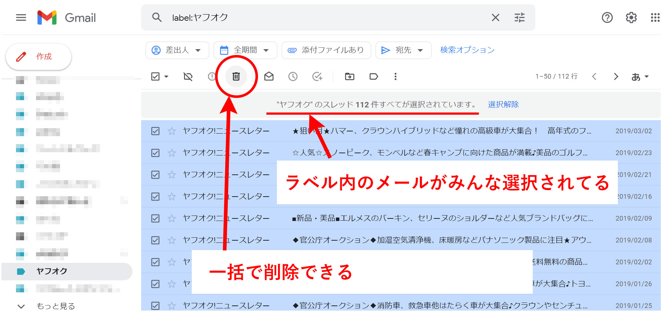
Task: Star the mail dated 2019/02/09
Action: click(172, 218)
